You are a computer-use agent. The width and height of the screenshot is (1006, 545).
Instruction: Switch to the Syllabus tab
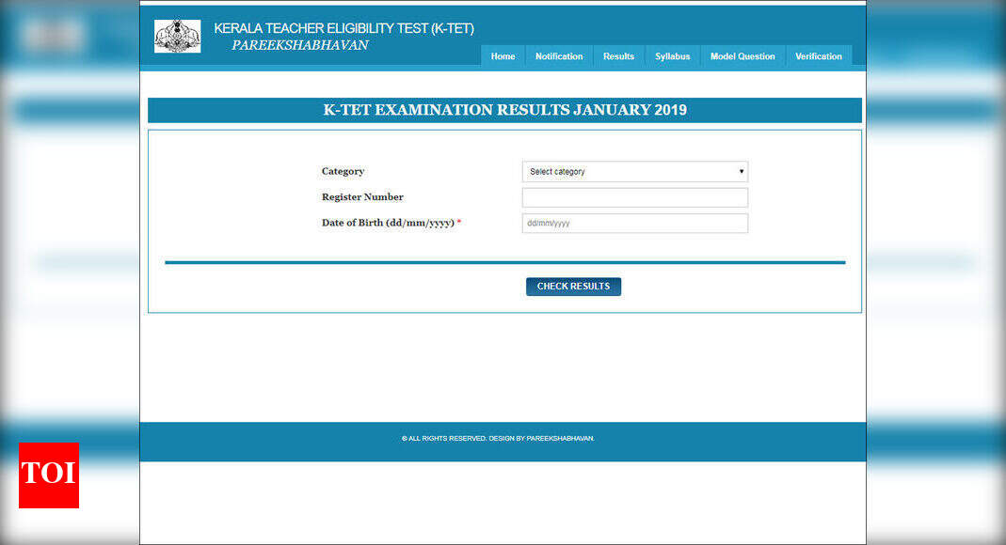(672, 56)
